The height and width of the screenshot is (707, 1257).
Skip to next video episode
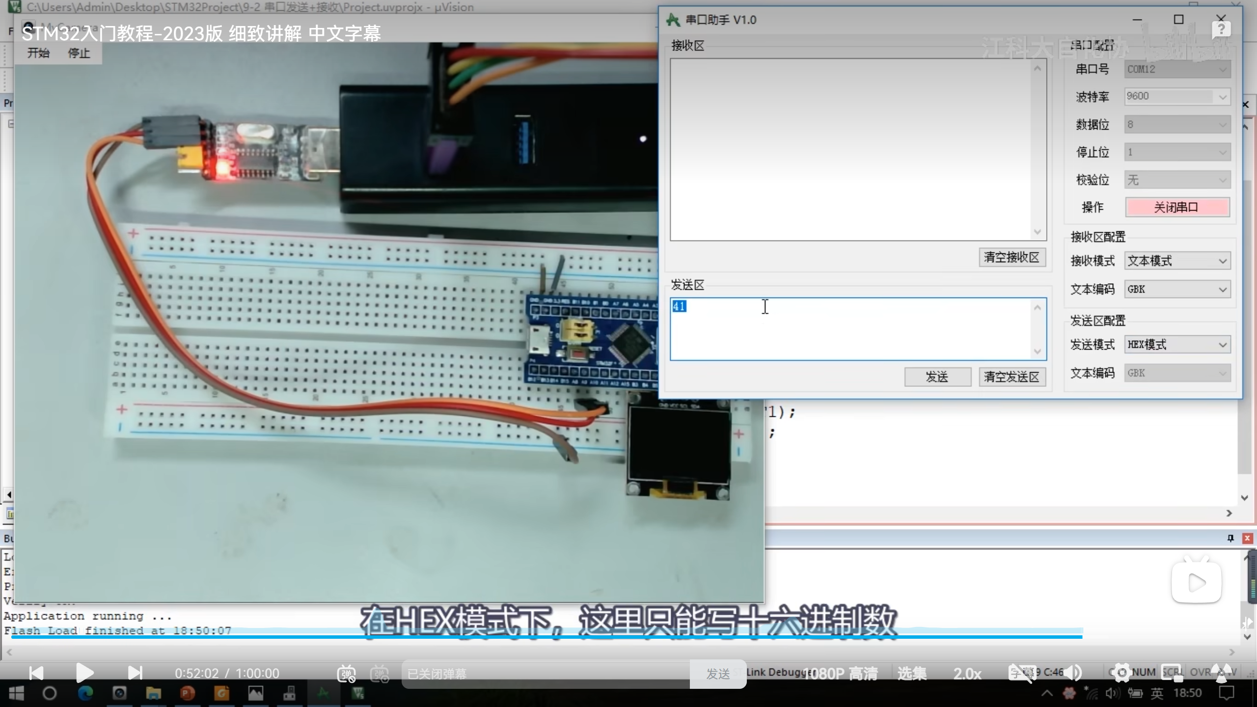[x=135, y=673]
